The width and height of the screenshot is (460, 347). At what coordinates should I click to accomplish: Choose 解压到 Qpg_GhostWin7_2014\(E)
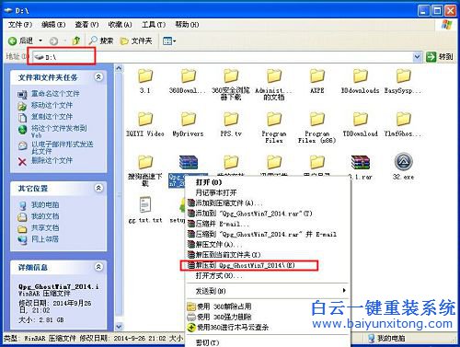pyautogui.click(x=268, y=265)
